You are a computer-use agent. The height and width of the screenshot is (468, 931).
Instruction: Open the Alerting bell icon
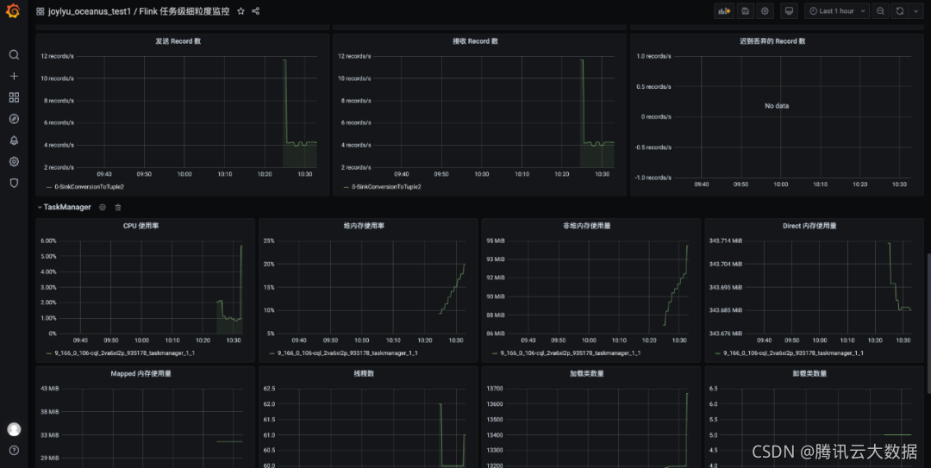coord(14,140)
